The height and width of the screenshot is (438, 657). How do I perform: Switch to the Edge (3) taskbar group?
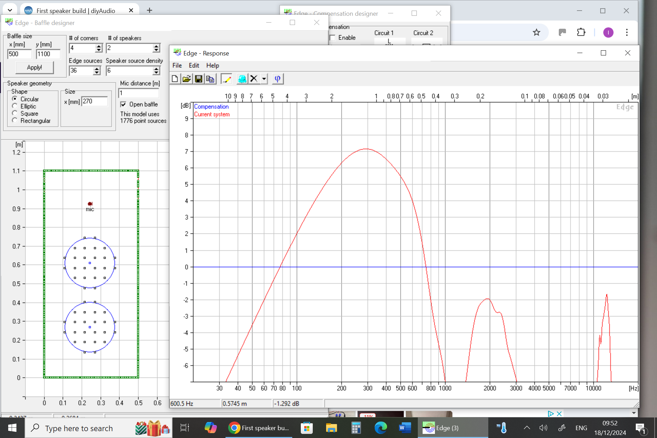[x=453, y=428]
